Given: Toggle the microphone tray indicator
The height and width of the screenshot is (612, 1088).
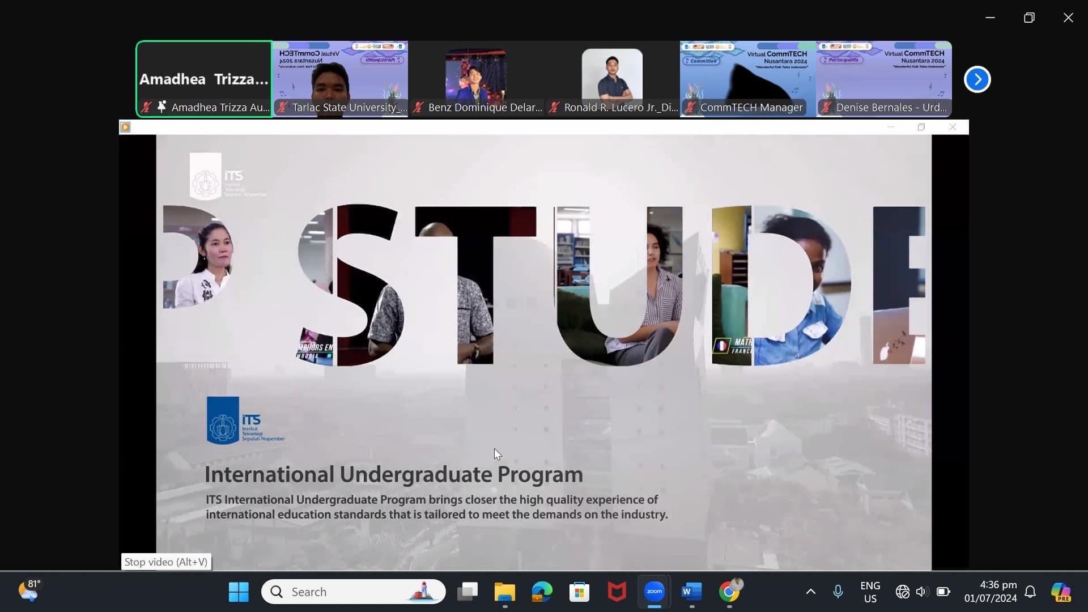Looking at the screenshot, I should (x=838, y=592).
